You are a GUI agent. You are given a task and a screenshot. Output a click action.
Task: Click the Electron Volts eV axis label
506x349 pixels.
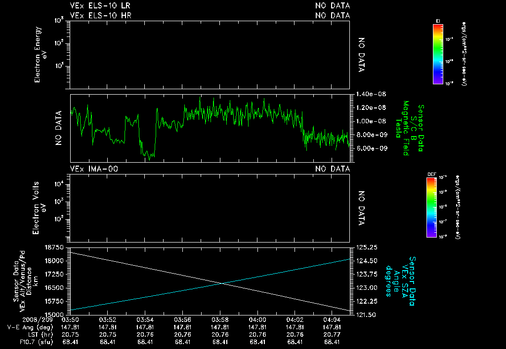(39, 208)
